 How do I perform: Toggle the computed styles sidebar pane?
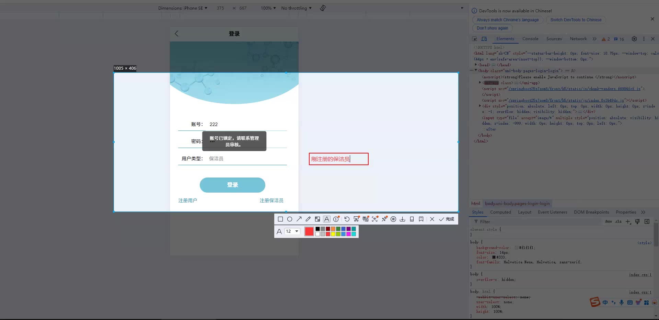click(647, 222)
